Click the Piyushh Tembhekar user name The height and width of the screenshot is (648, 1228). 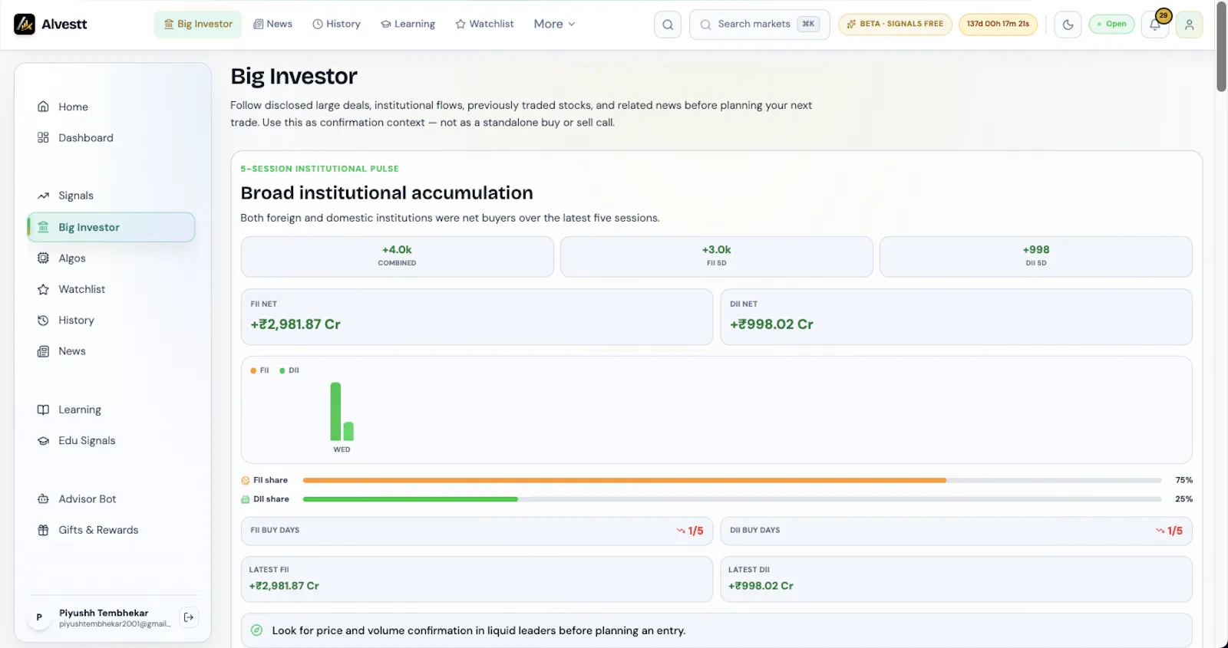[104, 613]
